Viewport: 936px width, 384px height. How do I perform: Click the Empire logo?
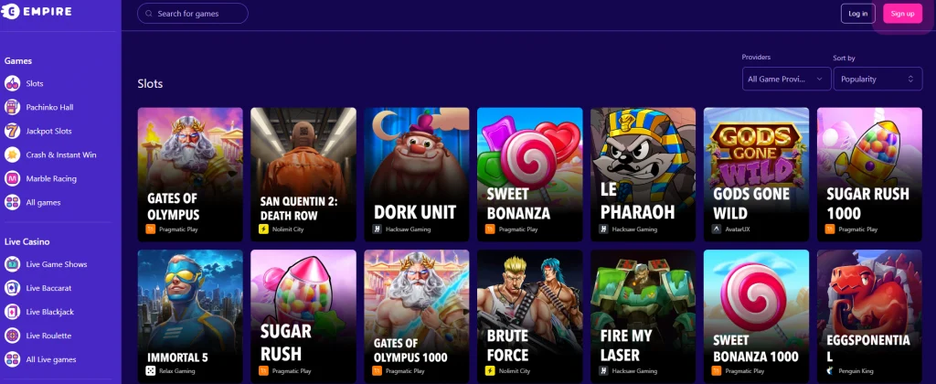click(37, 11)
